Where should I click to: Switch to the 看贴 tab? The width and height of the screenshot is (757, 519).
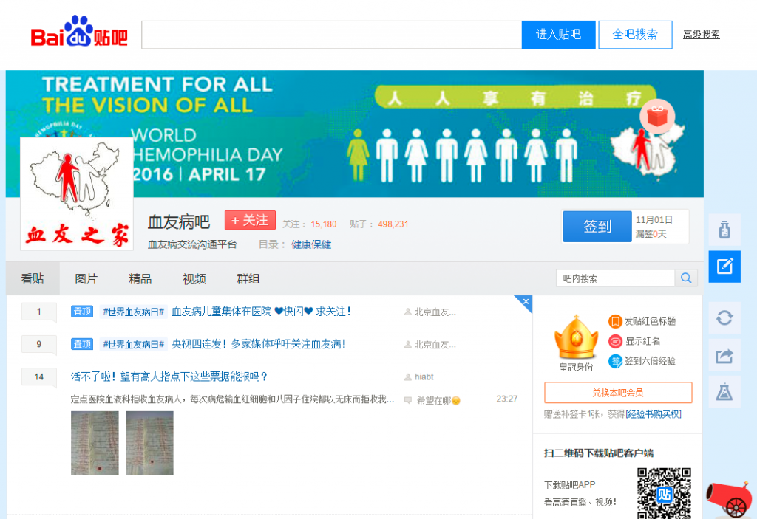(33, 279)
